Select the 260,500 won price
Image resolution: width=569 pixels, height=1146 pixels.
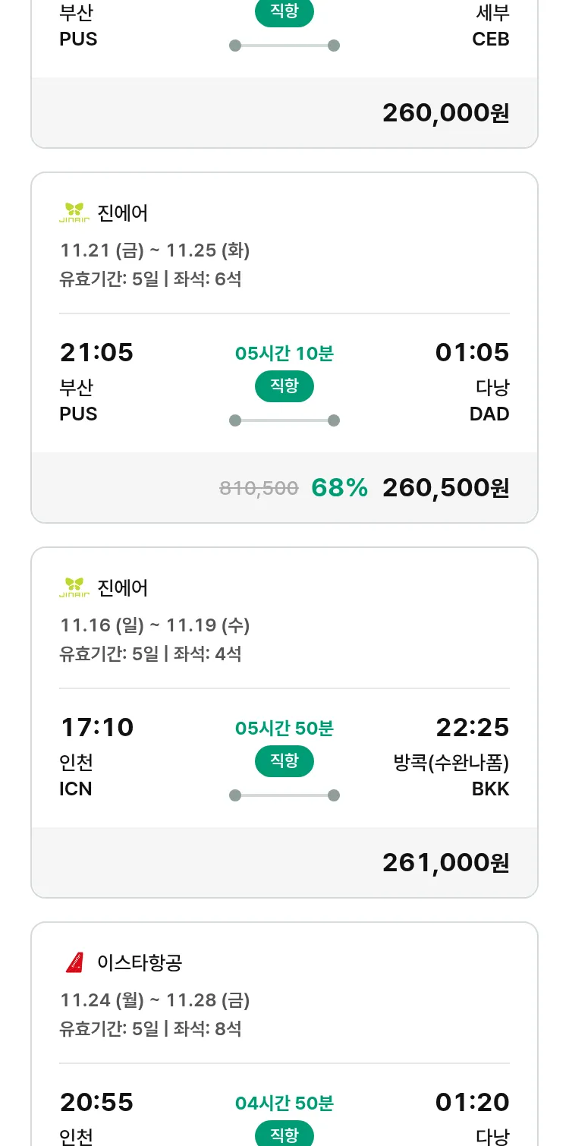tap(445, 488)
